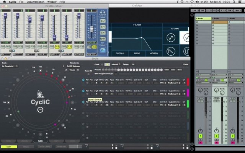
Task: Open the Randomize On/Off Statuses dropdown
Action: (x=73, y=66)
